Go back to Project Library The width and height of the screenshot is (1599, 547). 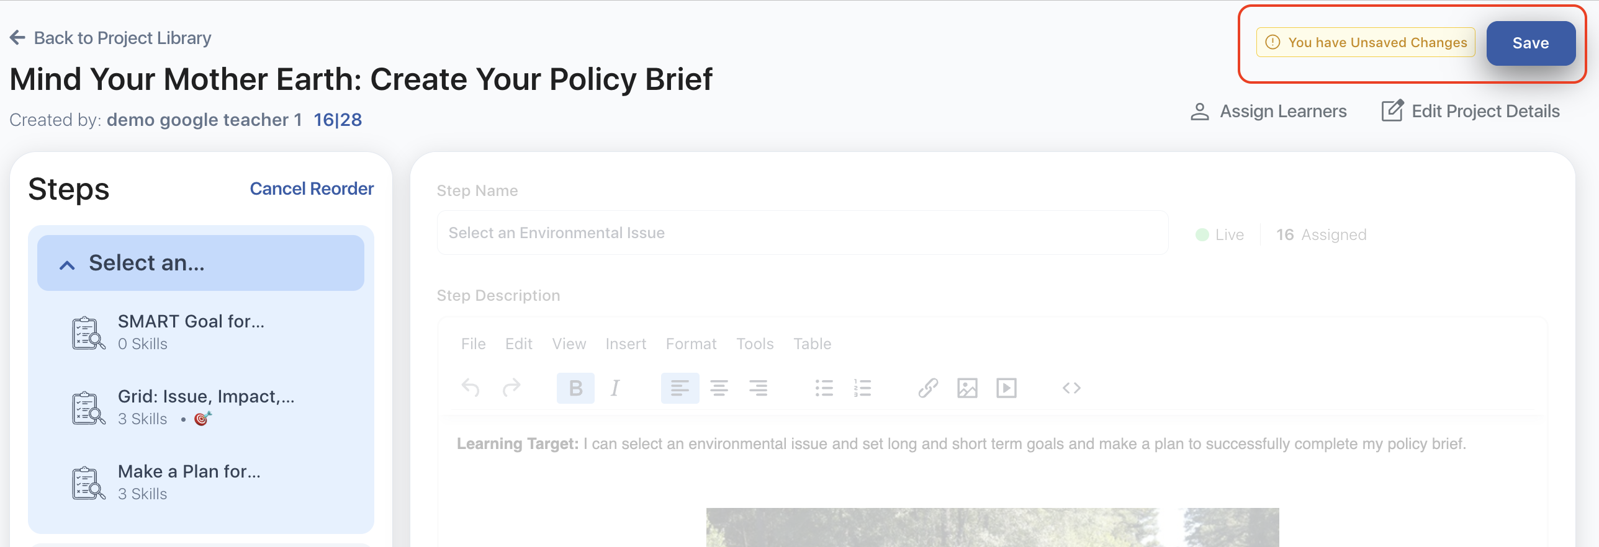111,38
